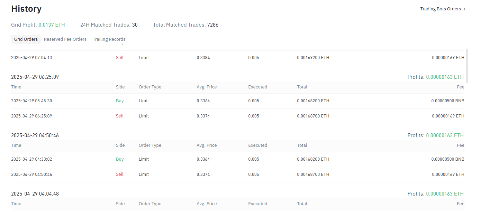Viewport: 490px width, 218px height.
Task: Click the History heading
Action: click(x=26, y=9)
